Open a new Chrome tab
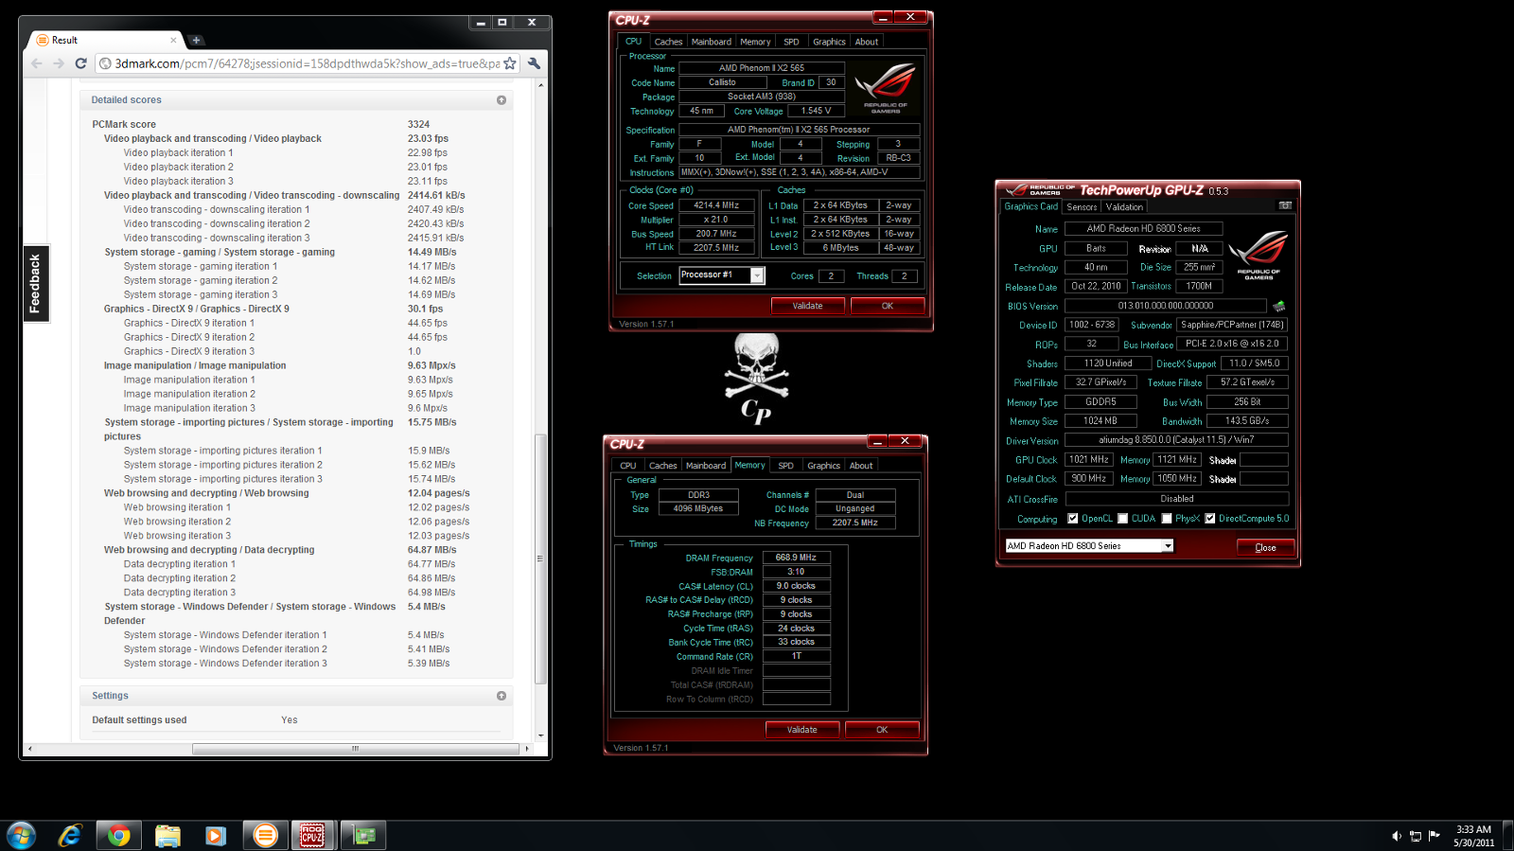This screenshot has height=851, width=1514. 196,40
